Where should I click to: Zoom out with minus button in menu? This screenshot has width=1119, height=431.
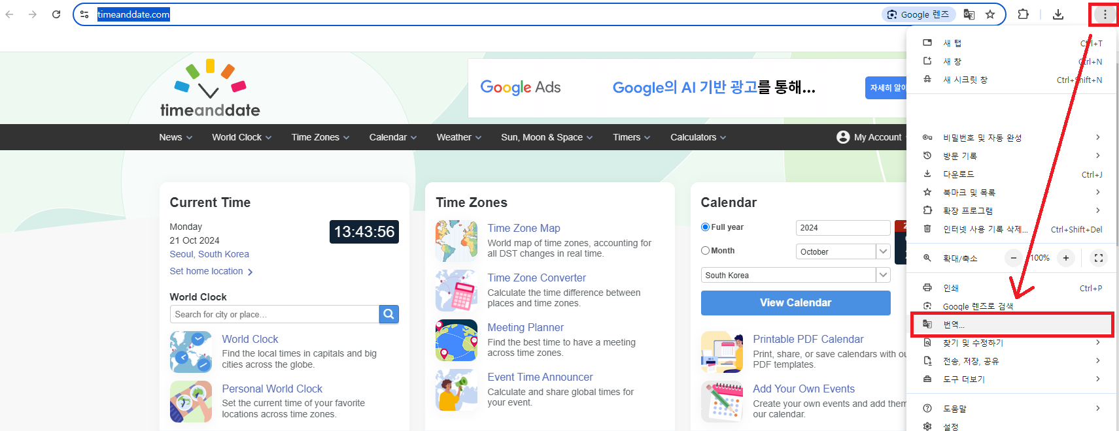tap(1013, 258)
